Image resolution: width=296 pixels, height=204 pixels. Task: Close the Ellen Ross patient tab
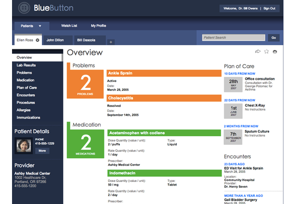pyautogui.click(x=38, y=40)
